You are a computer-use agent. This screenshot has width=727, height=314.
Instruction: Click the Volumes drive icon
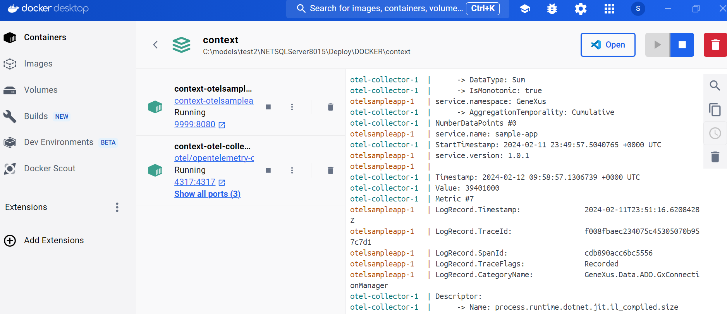pos(10,90)
